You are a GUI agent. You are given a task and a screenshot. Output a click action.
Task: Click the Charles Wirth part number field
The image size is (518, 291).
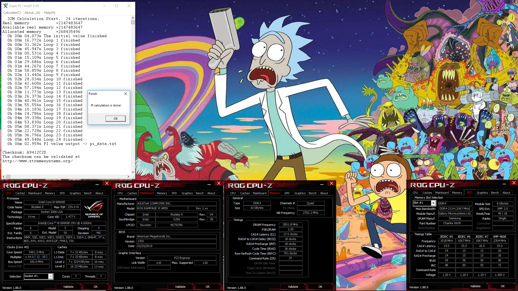[455, 223]
